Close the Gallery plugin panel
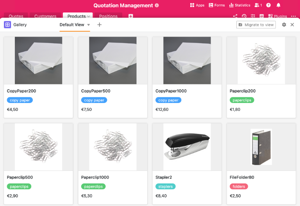The width and height of the screenshot is (300, 206). (x=292, y=25)
